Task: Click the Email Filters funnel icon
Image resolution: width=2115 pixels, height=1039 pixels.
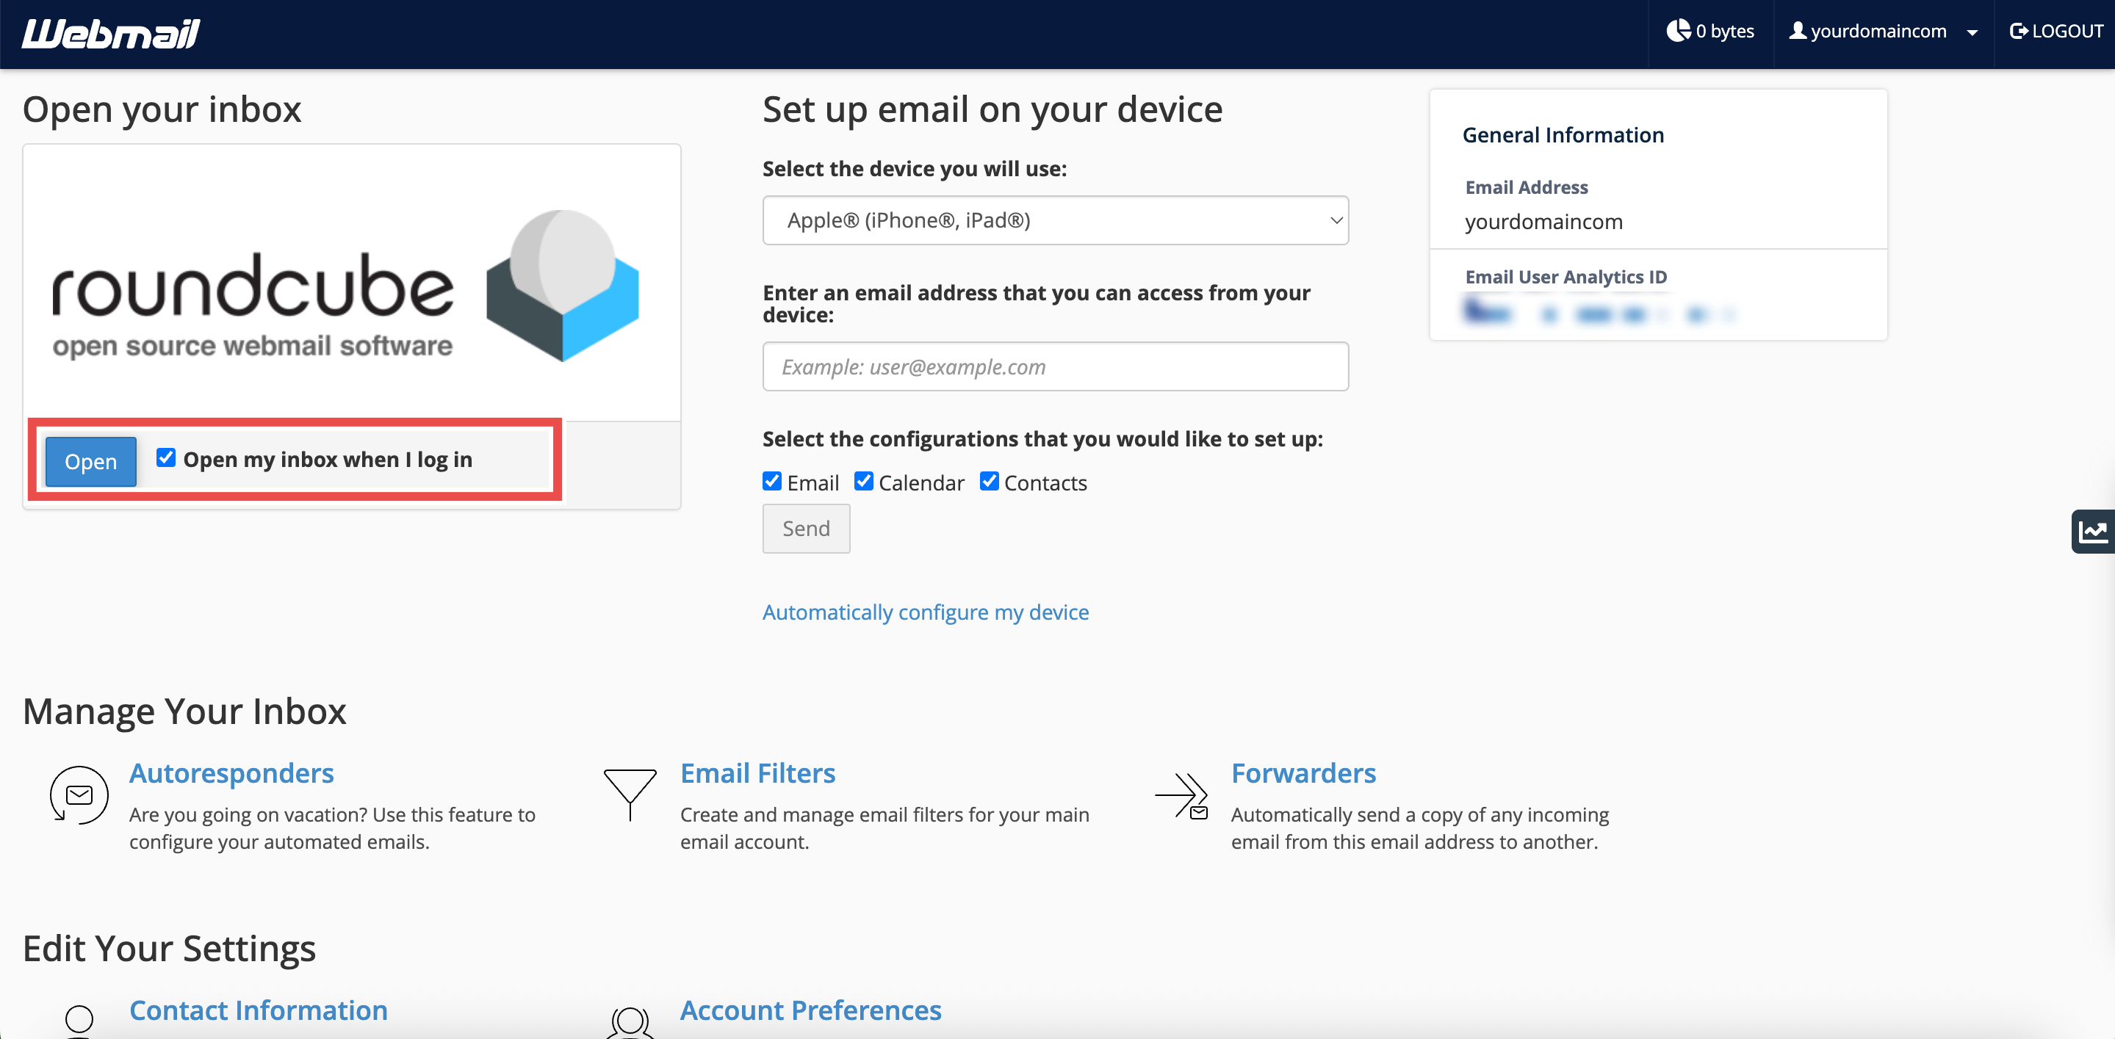Action: pyautogui.click(x=630, y=793)
